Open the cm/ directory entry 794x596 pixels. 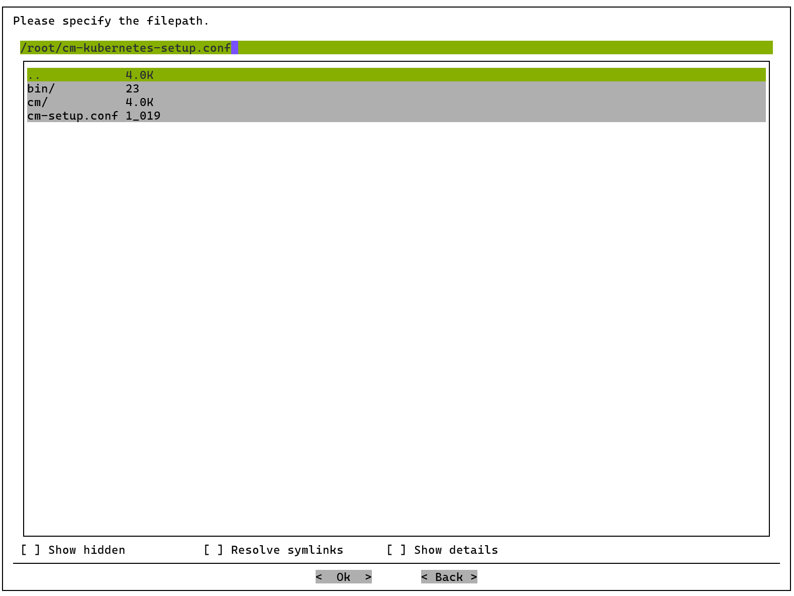coord(396,102)
